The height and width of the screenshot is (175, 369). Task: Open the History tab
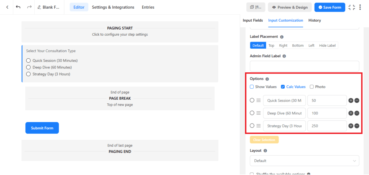315,21
